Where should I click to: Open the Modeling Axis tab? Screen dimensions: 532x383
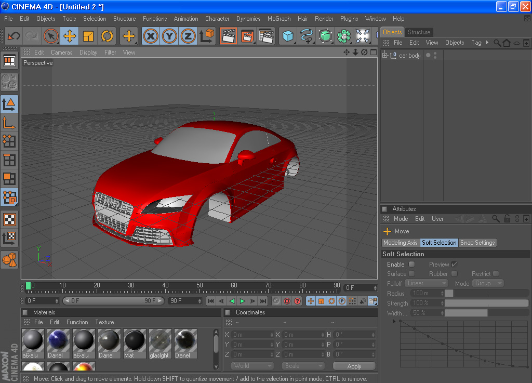tap(401, 243)
